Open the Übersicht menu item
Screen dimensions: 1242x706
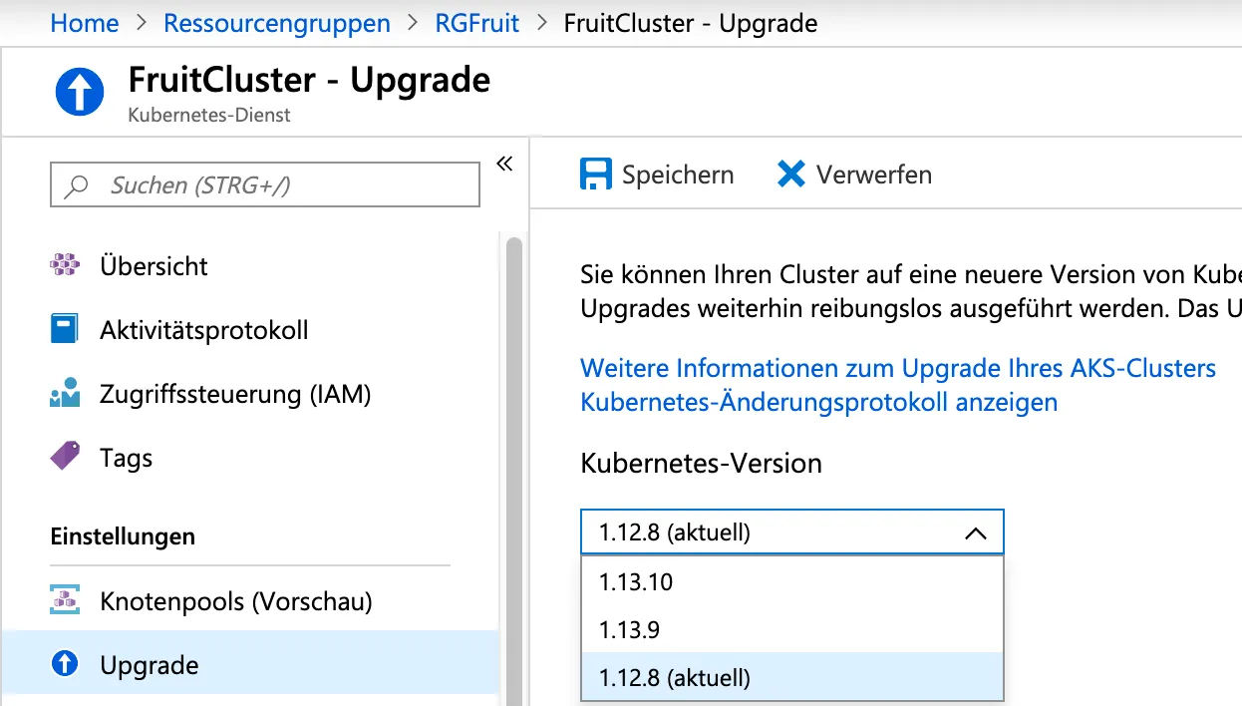[154, 266]
